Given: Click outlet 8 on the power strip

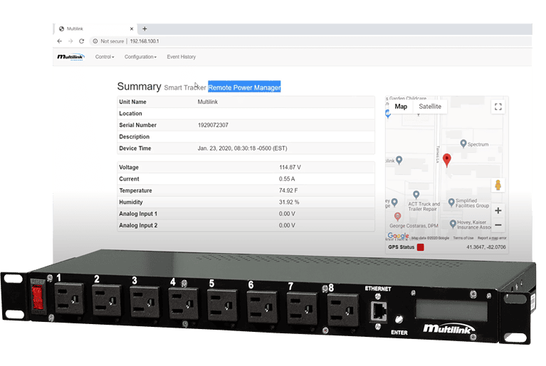Looking at the screenshot, I should point(343,310).
